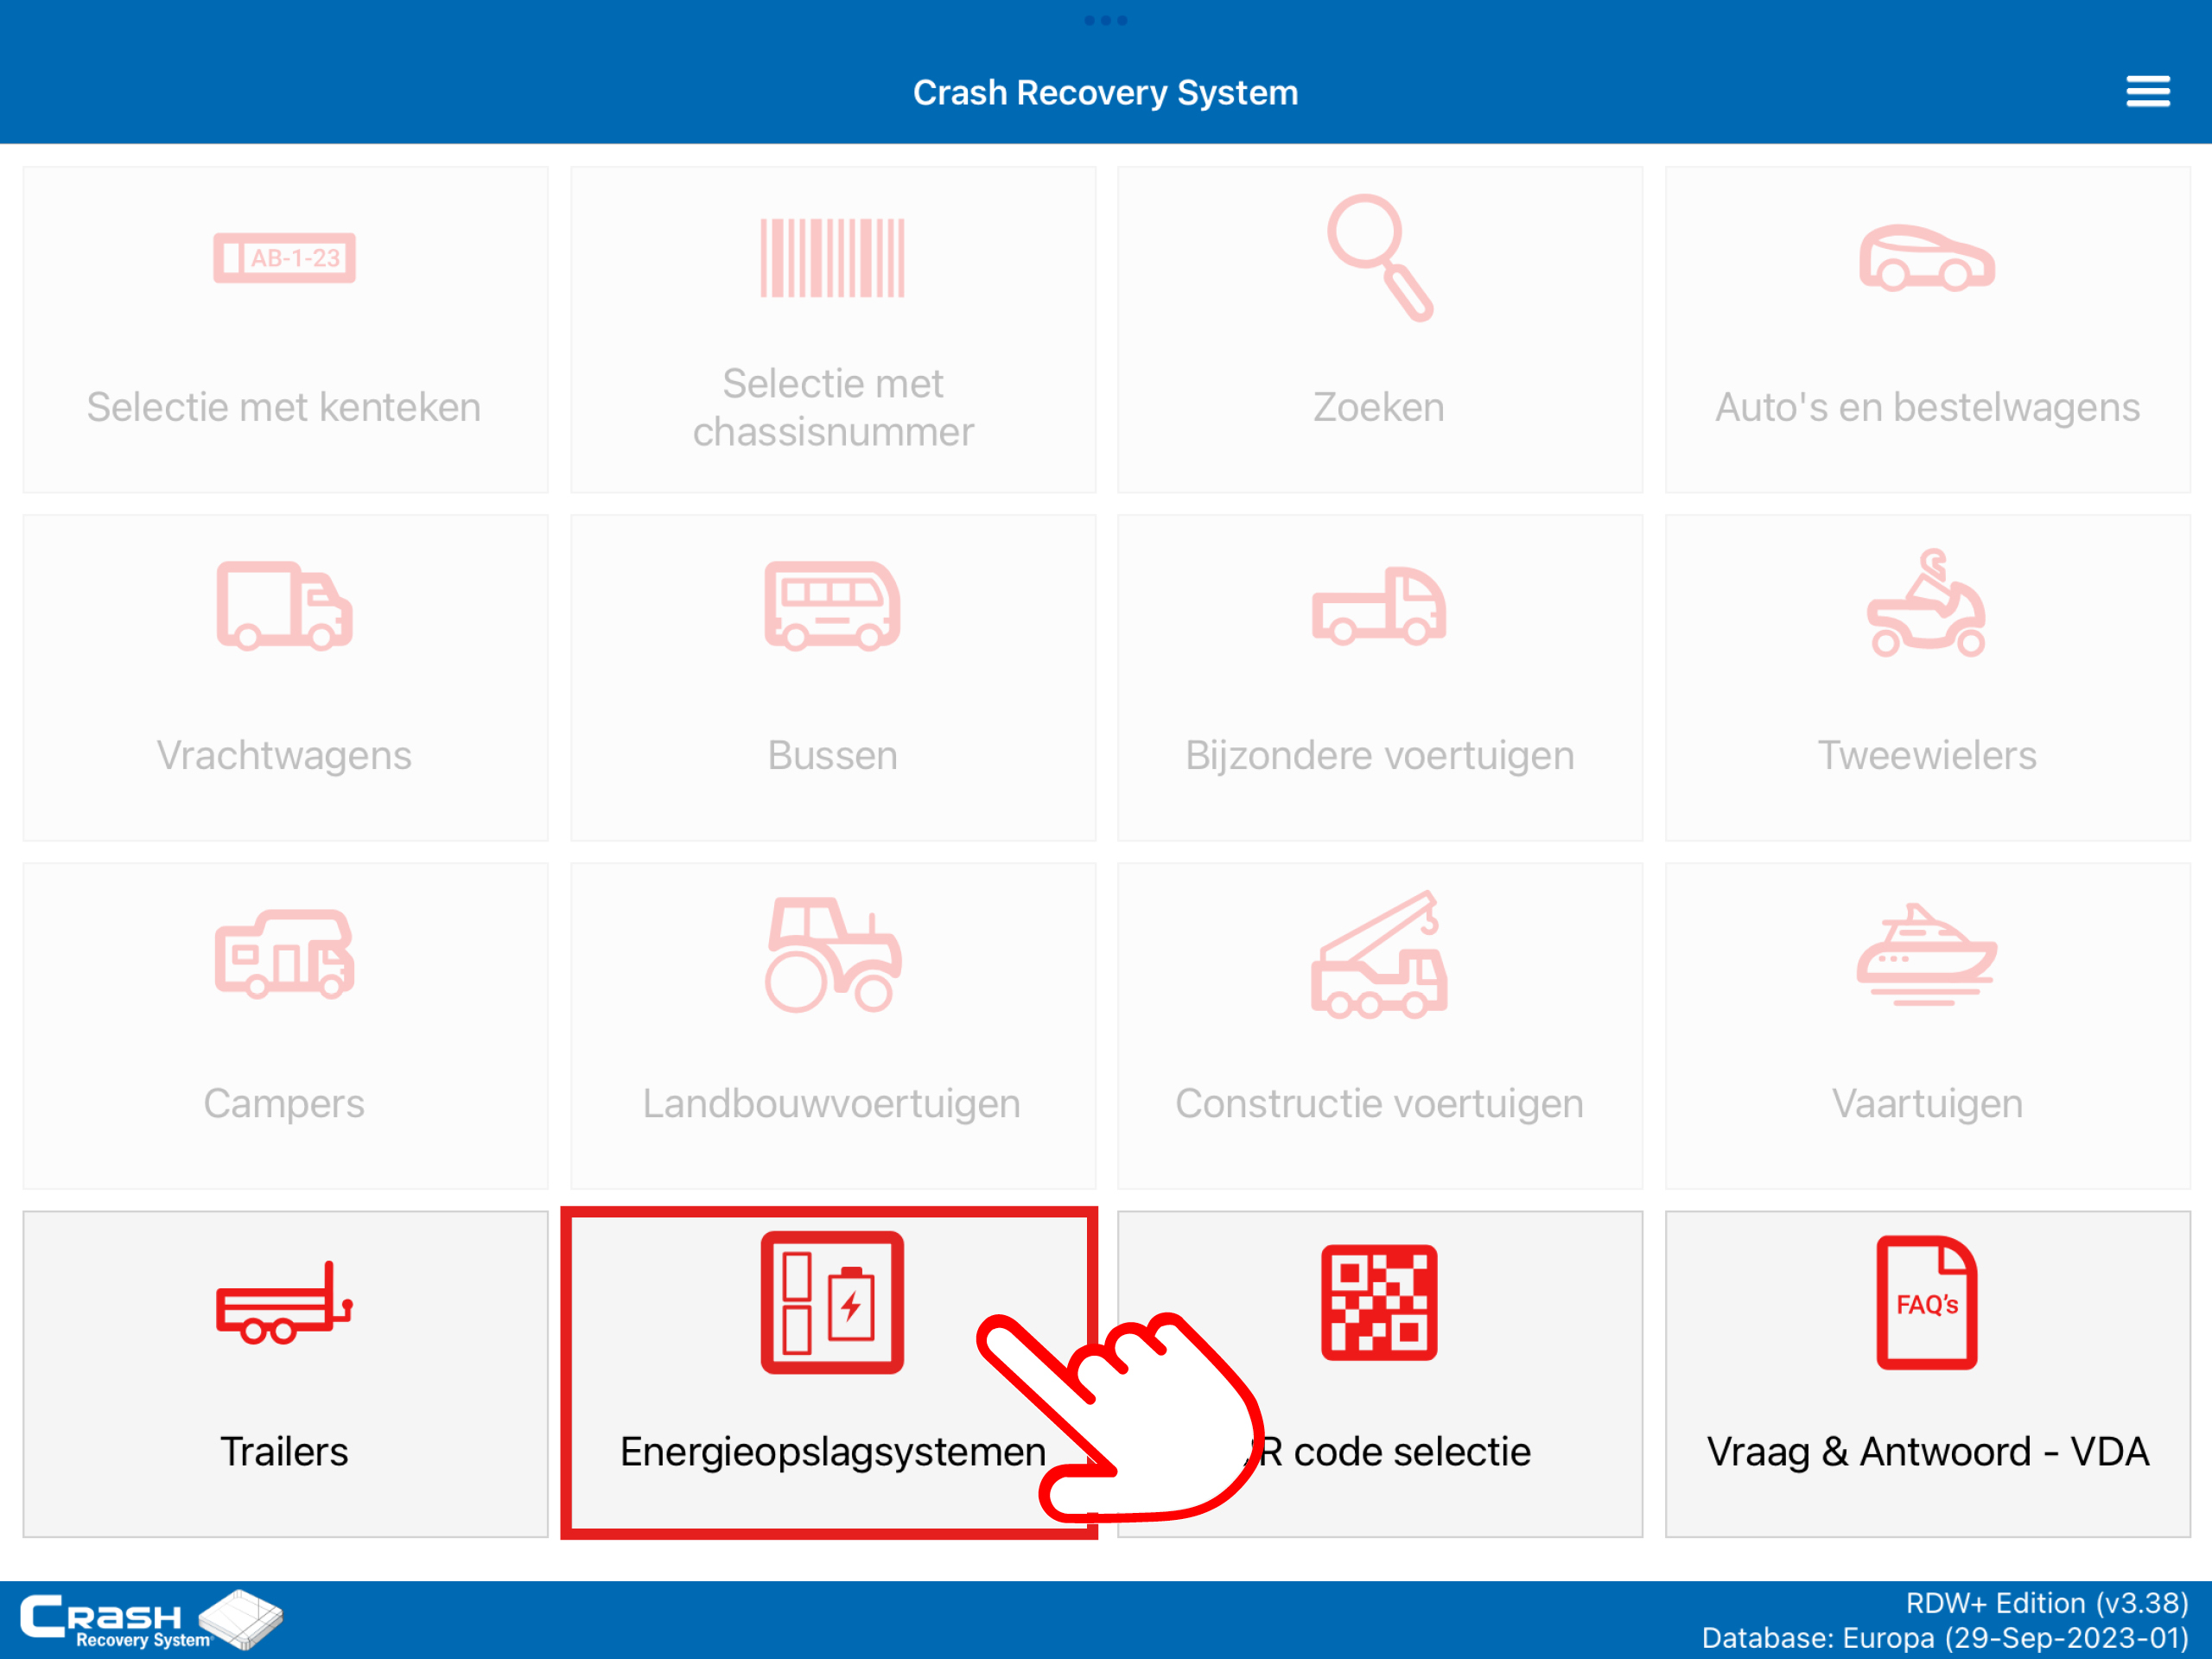The height and width of the screenshot is (1659, 2212).
Task: Choose Landbouwvoertuigen label
Action: 832,1103
